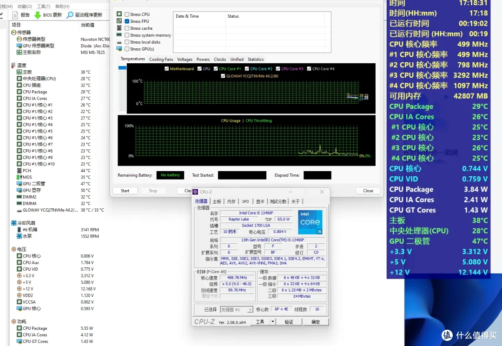Open the 测试分数 tab in CPU-Z

click(278, 201)
